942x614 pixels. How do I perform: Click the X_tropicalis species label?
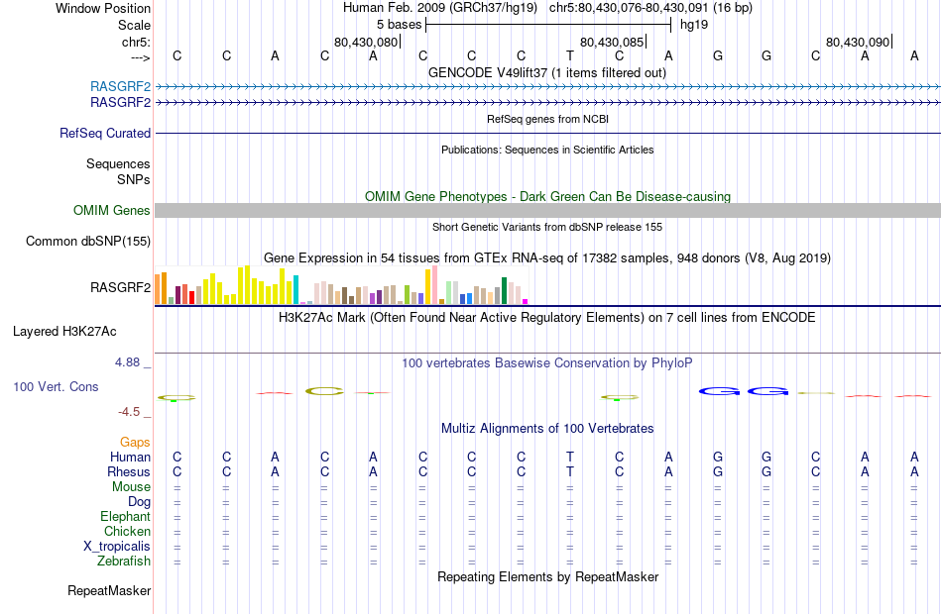[117, 547]
